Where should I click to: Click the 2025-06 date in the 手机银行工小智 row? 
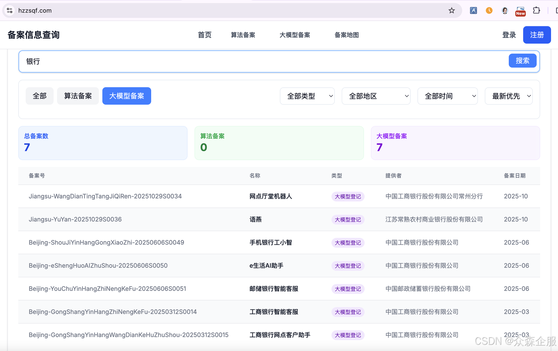[x=517, y=242]
